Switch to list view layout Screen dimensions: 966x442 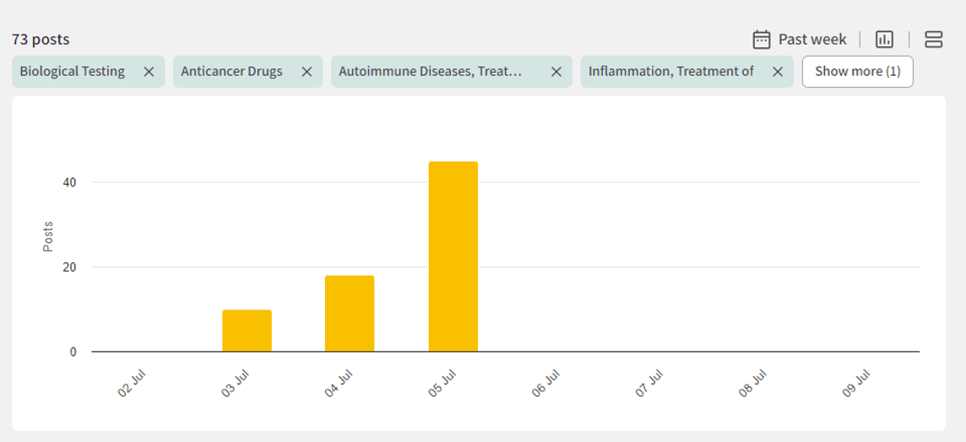pyautogui.click(x=933, y=40)
